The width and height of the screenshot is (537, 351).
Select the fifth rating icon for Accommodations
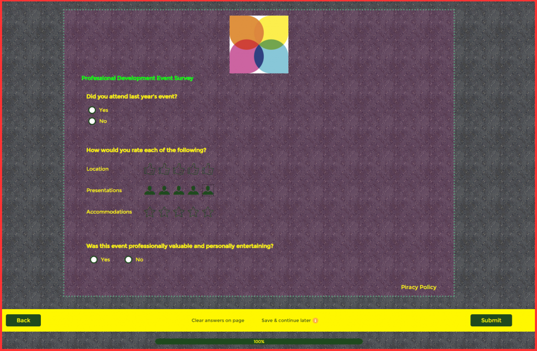tap(207, 212)
